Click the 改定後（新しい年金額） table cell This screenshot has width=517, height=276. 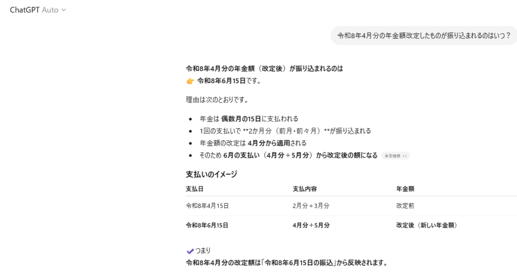[427, 226]
